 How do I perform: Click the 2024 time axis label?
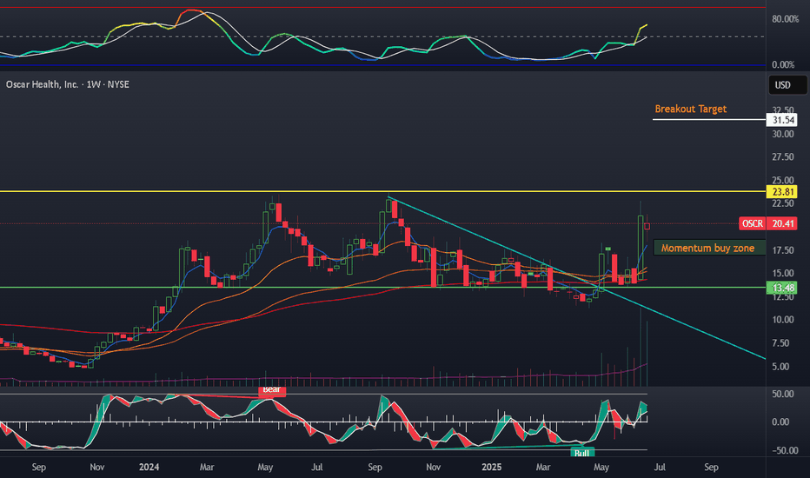(x=149, y=468)
